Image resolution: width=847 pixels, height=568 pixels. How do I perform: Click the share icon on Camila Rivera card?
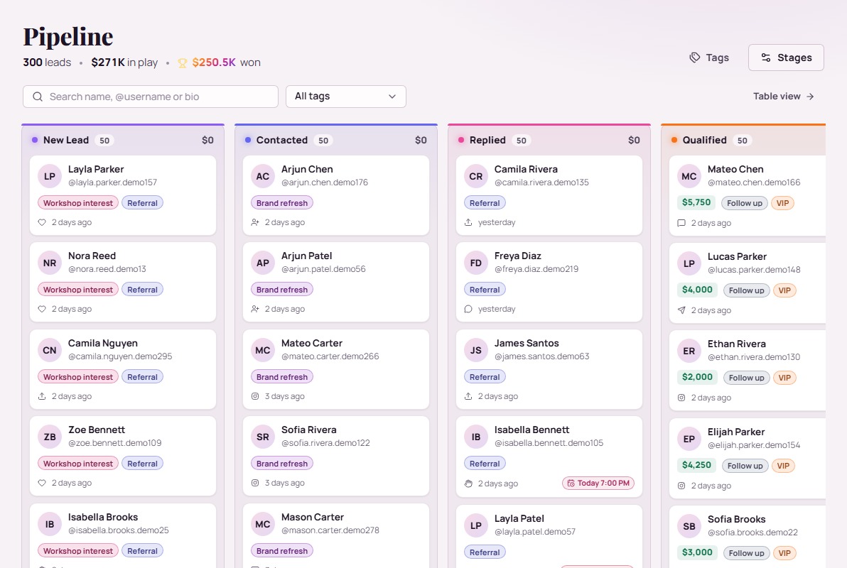click(x=468, y=222)
